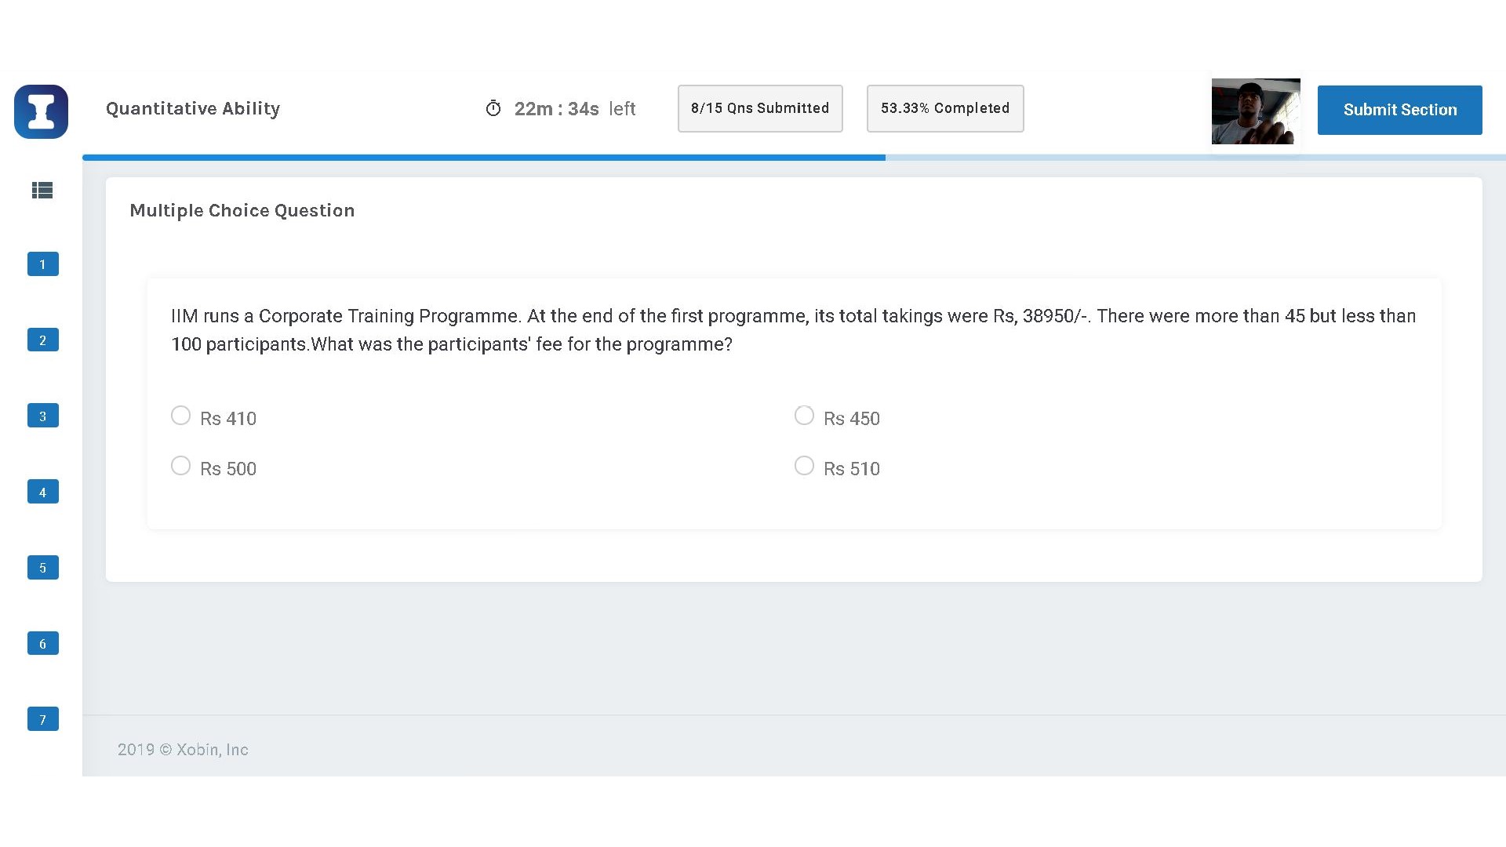
Task: Pick the Rs 500 answer option
Action: coord(181,466)
